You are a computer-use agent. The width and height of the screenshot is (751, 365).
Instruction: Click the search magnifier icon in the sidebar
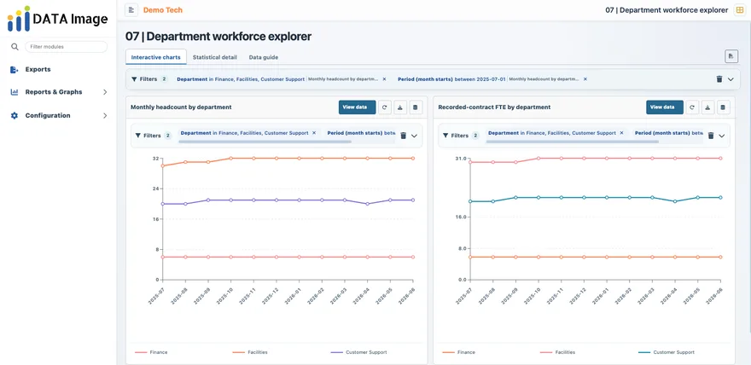tap(15, 47)
